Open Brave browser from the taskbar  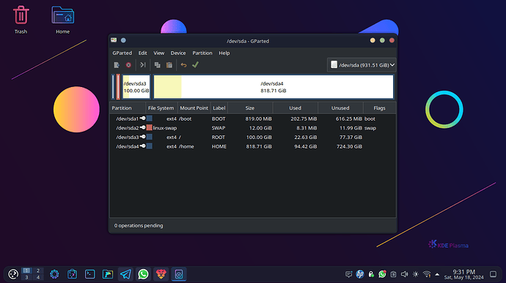(161, 274)
